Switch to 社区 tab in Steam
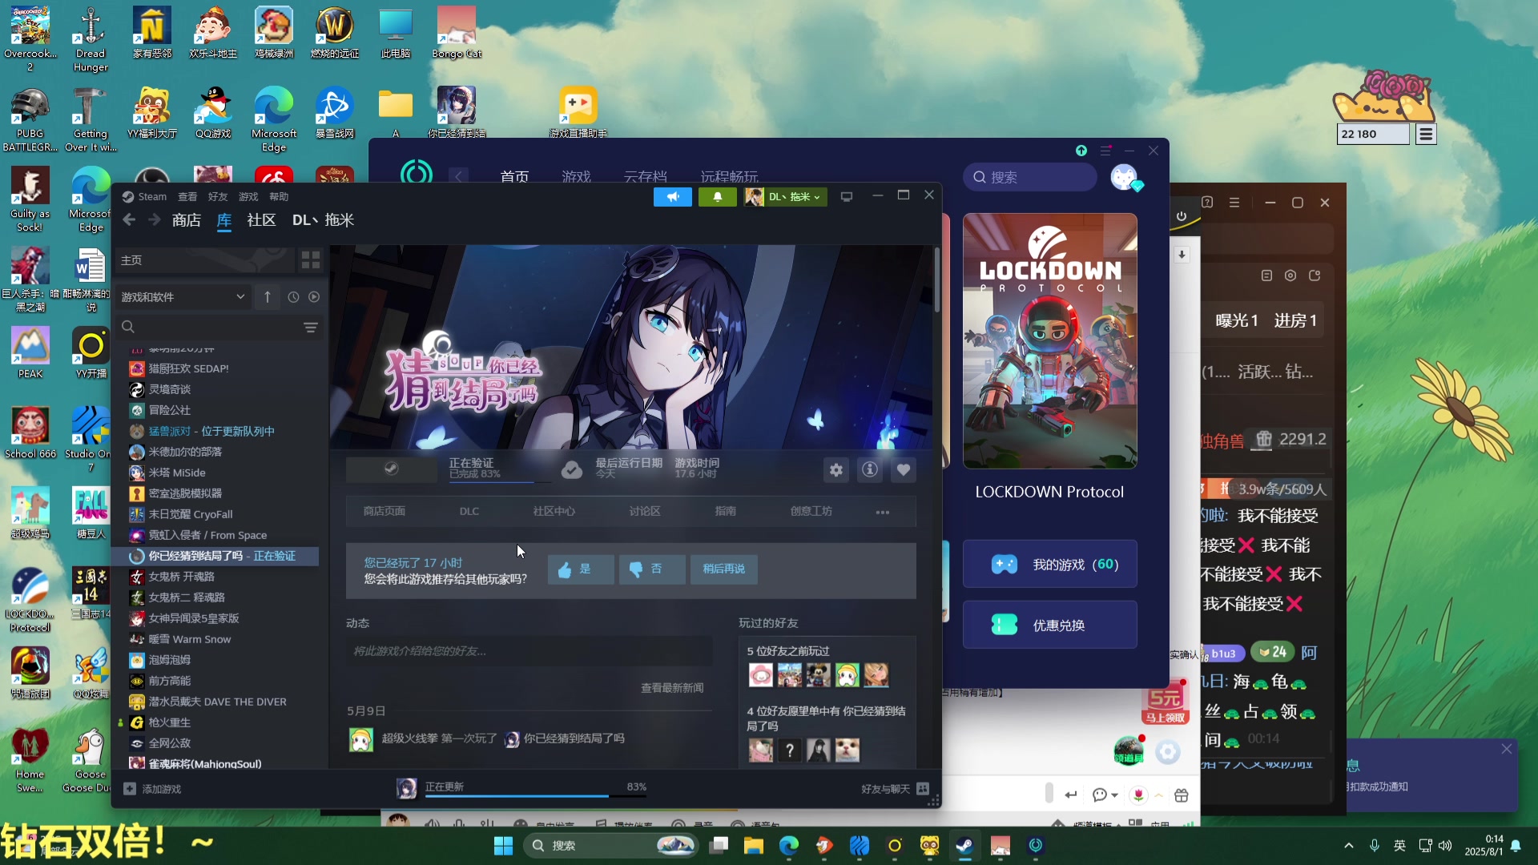The height and width of the screenshot is (865, 1538). (x=261, y=220)
